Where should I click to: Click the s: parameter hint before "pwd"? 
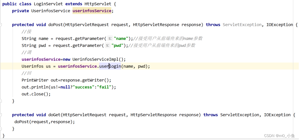(108, 45)
